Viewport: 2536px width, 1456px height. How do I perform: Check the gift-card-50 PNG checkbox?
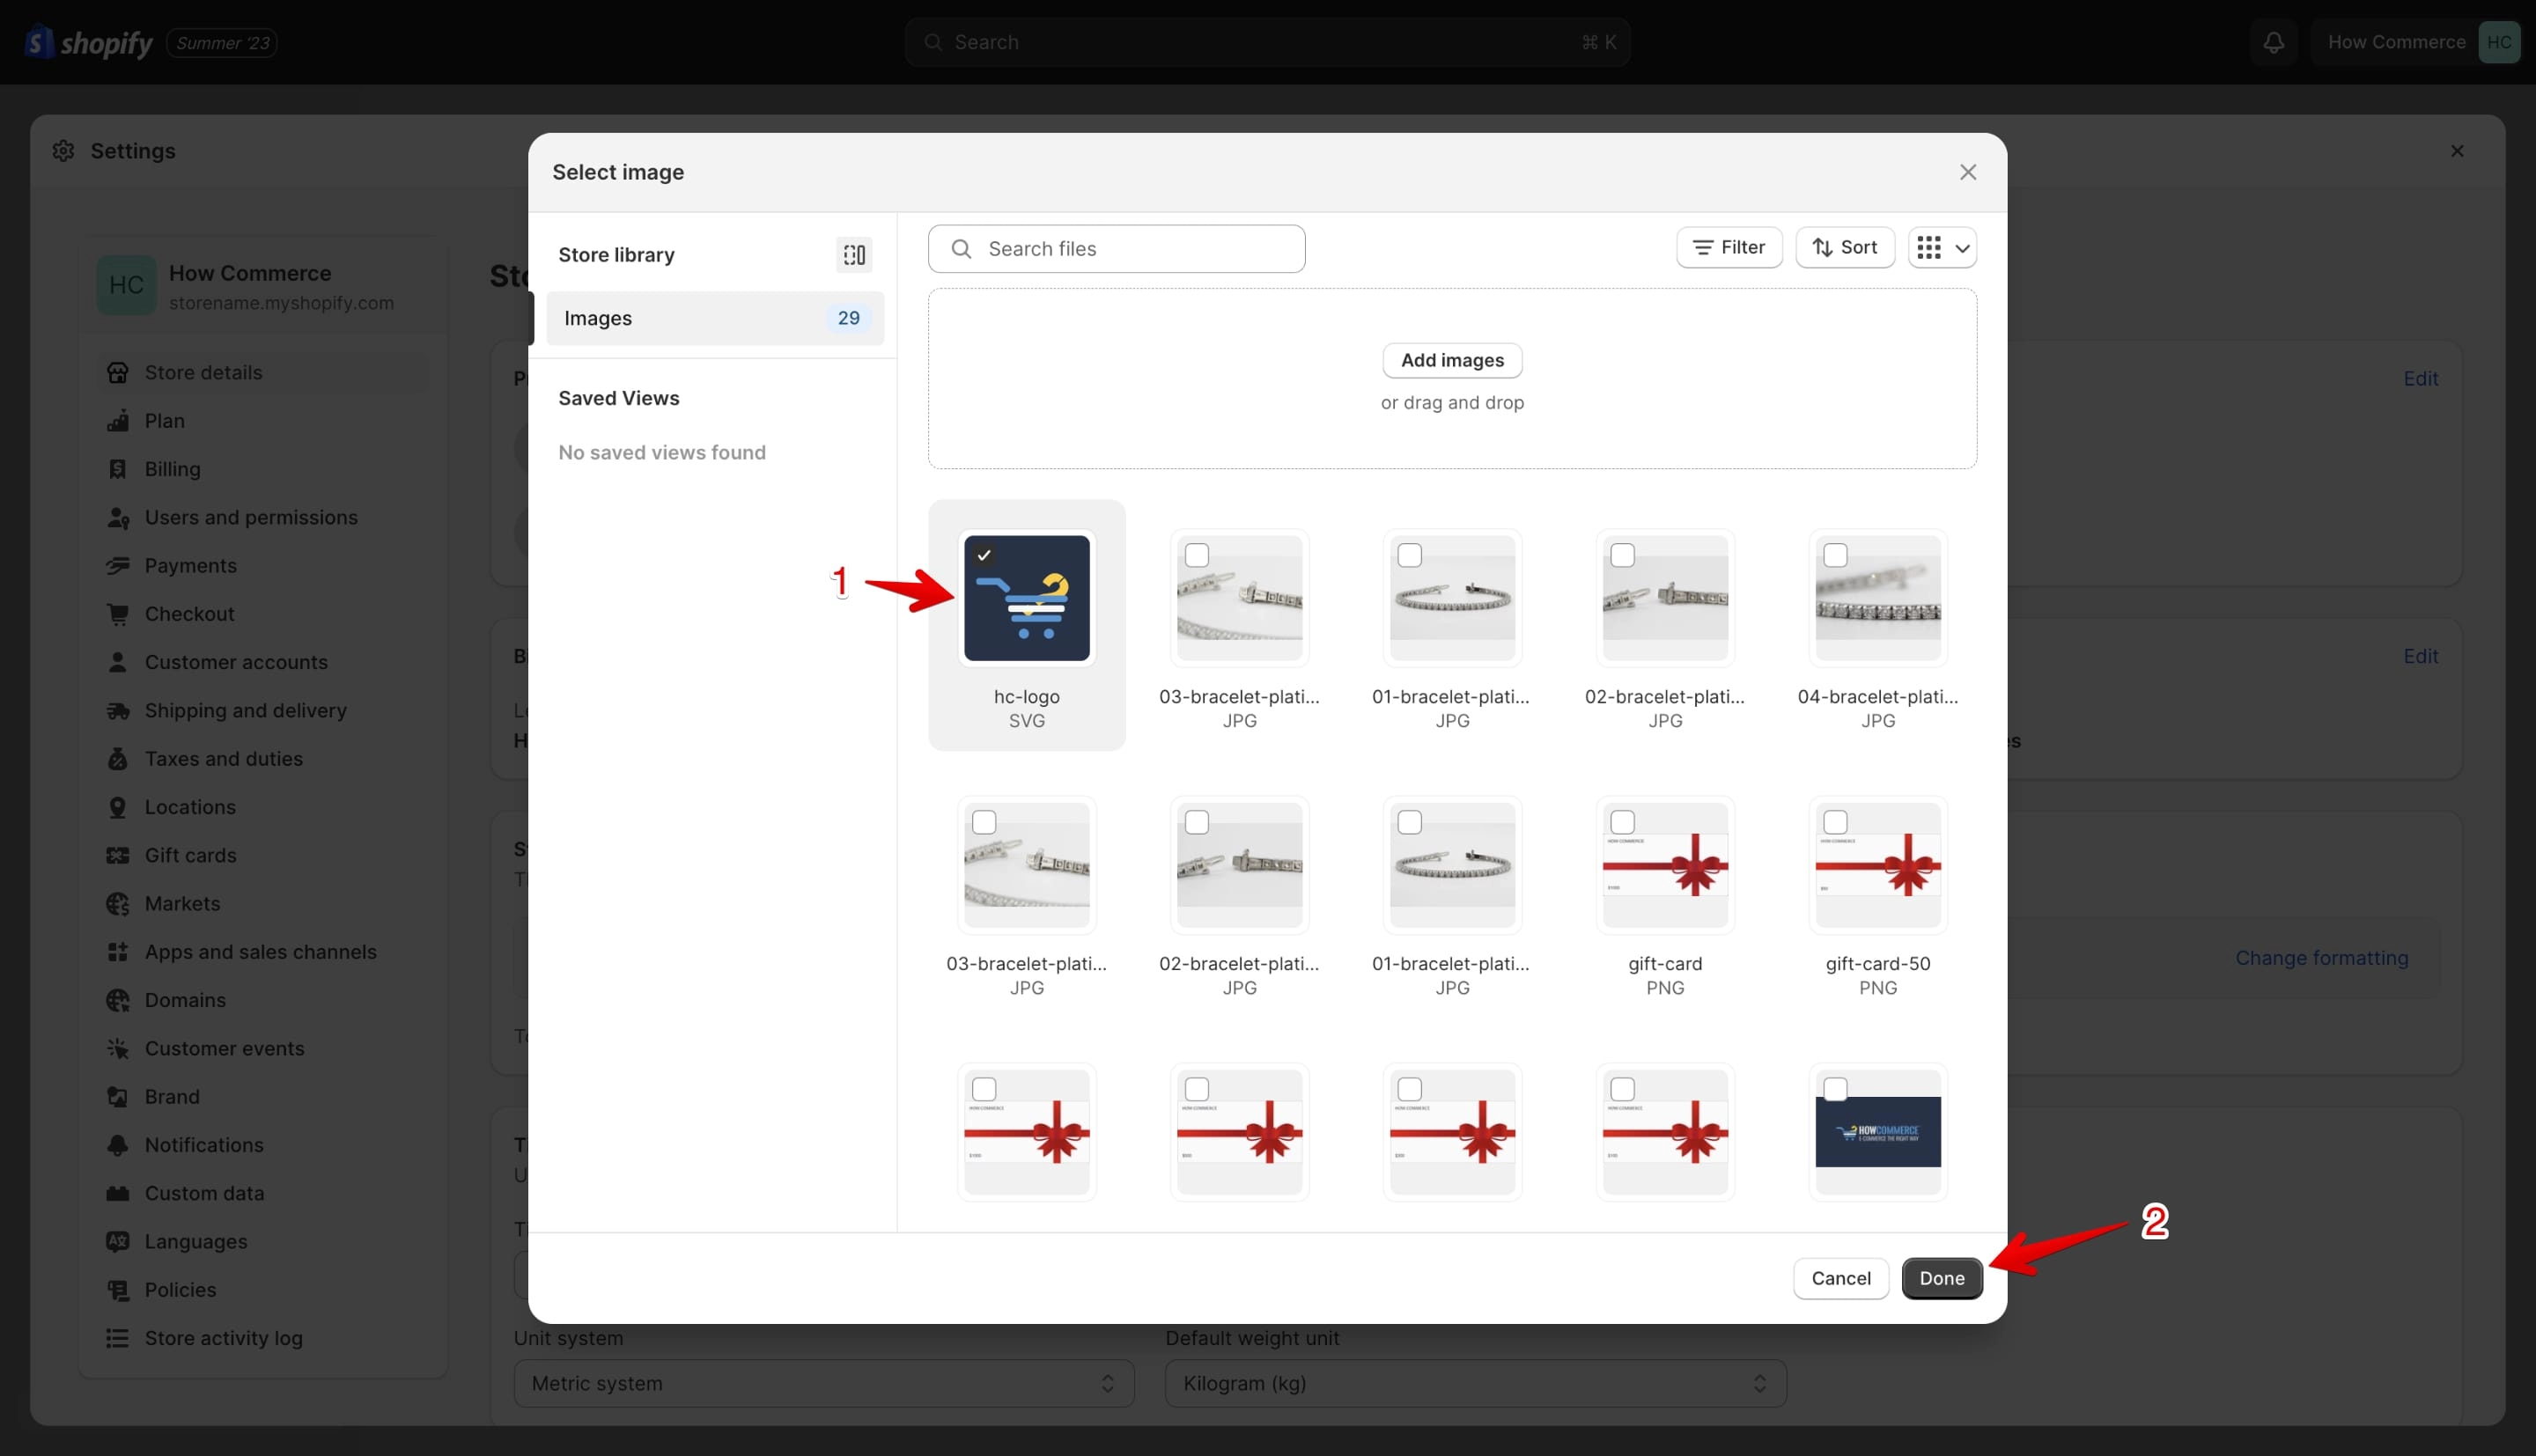pos(1835,822)
